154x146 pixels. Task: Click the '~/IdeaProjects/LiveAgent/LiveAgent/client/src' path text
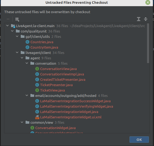pyautogui.click(x=107, y=26)
